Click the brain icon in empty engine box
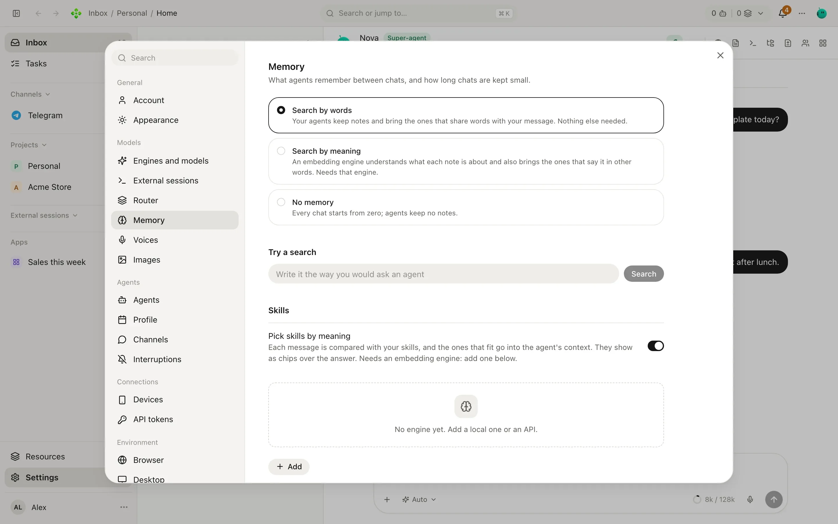 coord(466,406)
